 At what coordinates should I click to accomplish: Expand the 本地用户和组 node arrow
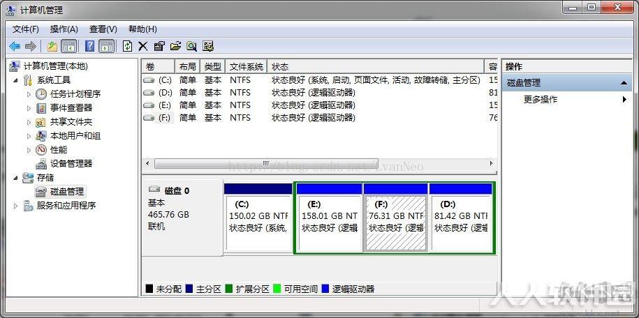[29, 136]
